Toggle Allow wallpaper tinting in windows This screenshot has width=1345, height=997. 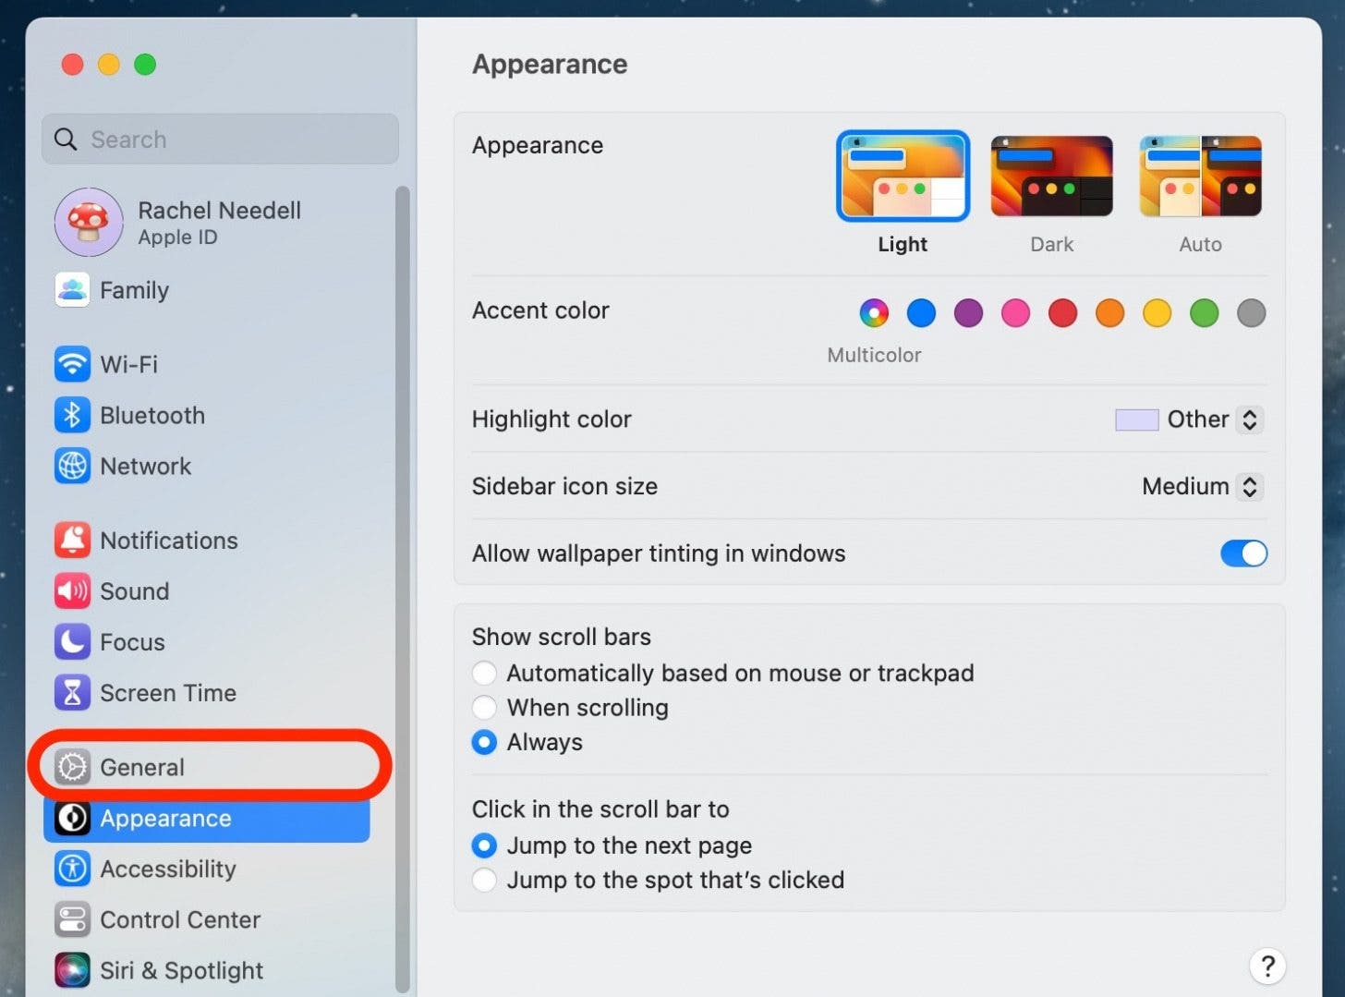(1243, 553)
